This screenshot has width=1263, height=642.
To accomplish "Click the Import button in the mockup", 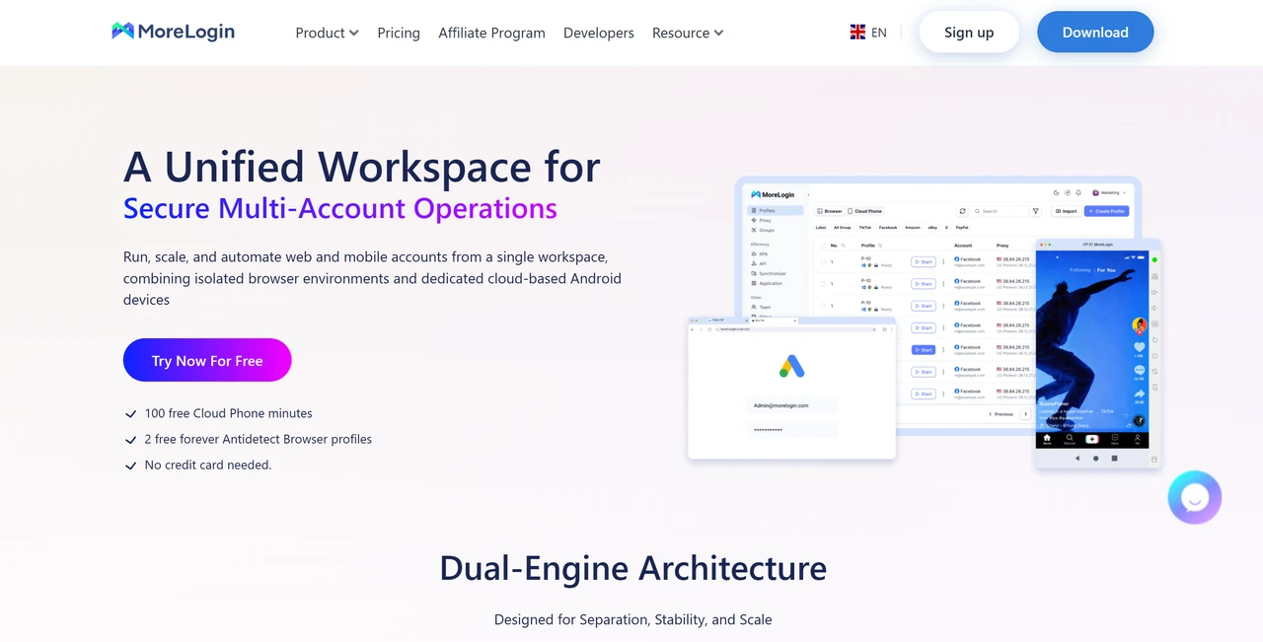I will click(1066, 211).
